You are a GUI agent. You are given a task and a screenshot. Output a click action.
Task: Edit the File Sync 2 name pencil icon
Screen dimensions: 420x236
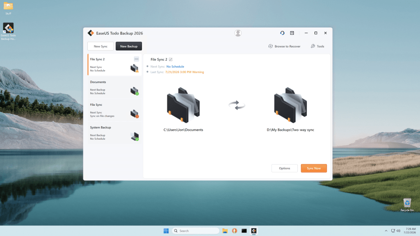pos(171,59)
